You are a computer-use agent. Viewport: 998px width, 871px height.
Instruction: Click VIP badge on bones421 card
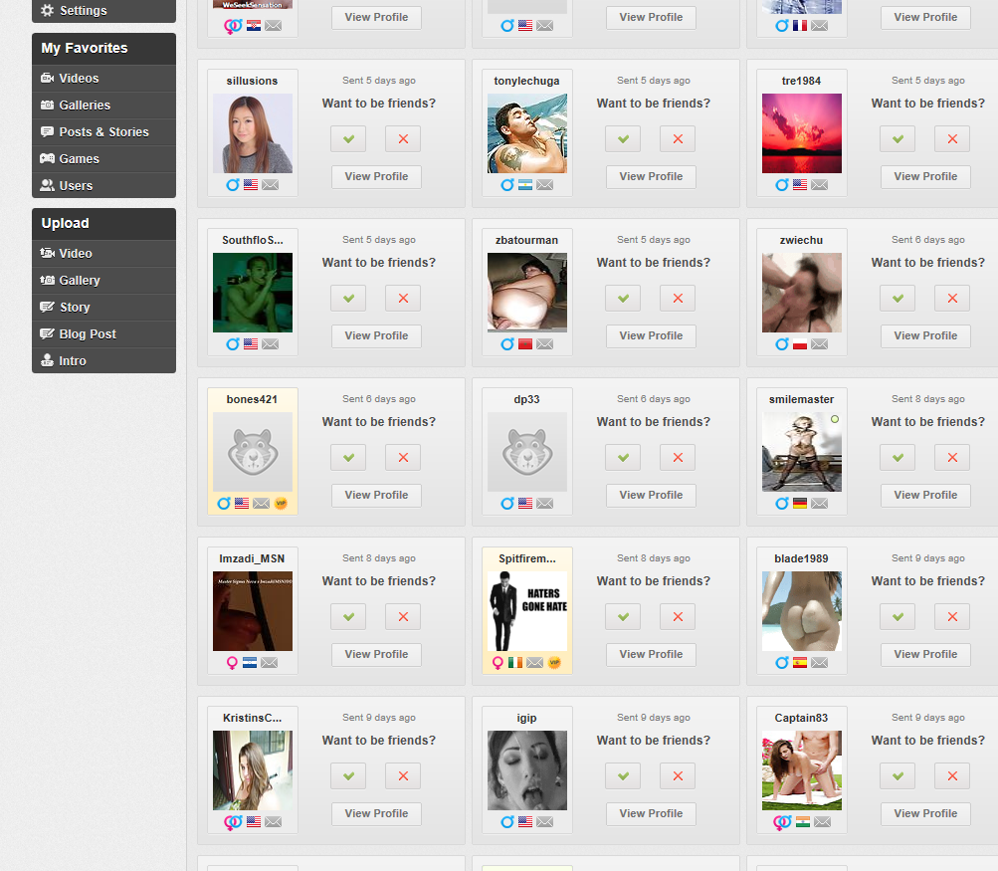click(281, 503)
